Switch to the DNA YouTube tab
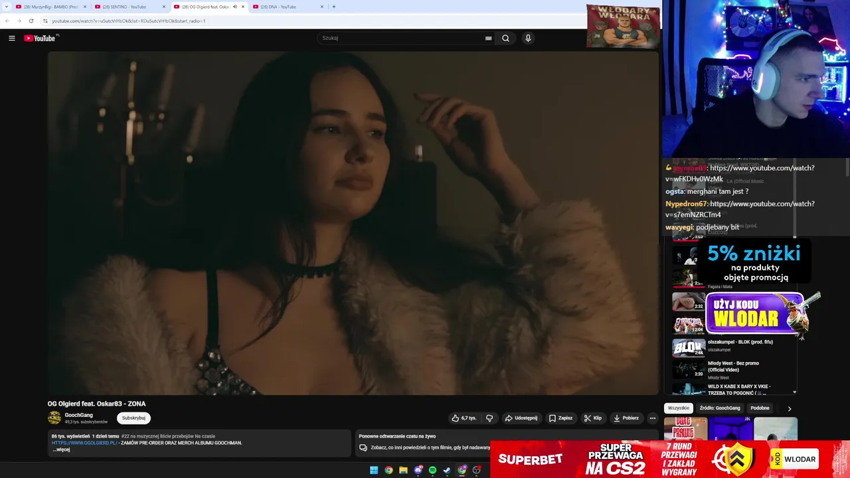Viewport: 850px width, 478px height. point(282,7)
